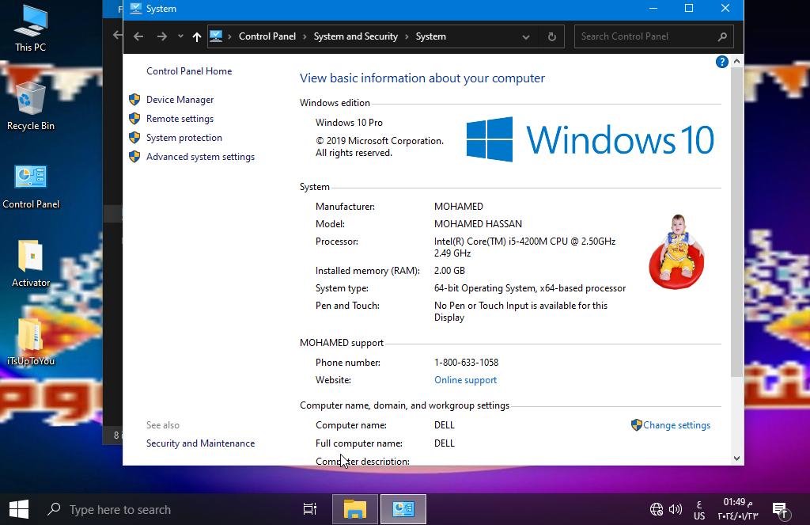Click the phone number 1-800-633-1058

(466, 363)
